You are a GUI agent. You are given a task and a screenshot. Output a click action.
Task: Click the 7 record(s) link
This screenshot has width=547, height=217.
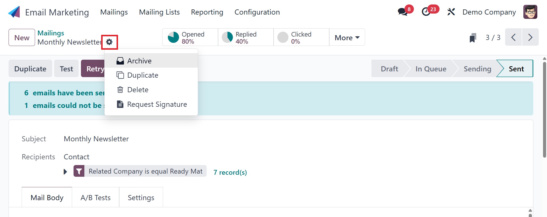coord(230,172)
